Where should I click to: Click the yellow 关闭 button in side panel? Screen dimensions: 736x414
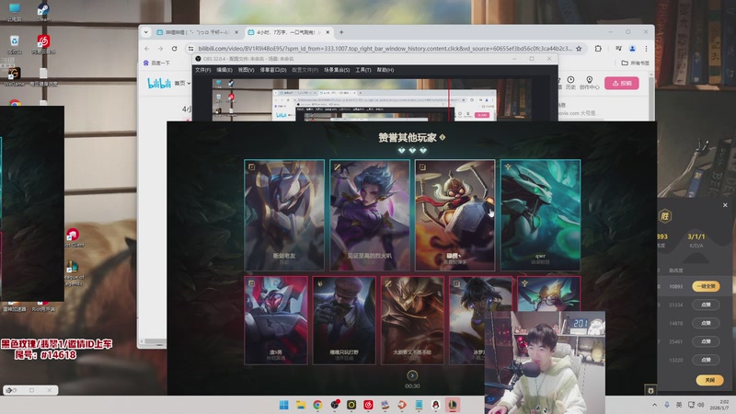(x=709, y=380)
